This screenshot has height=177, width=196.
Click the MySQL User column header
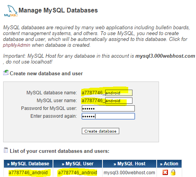click(x=78, y=164)
